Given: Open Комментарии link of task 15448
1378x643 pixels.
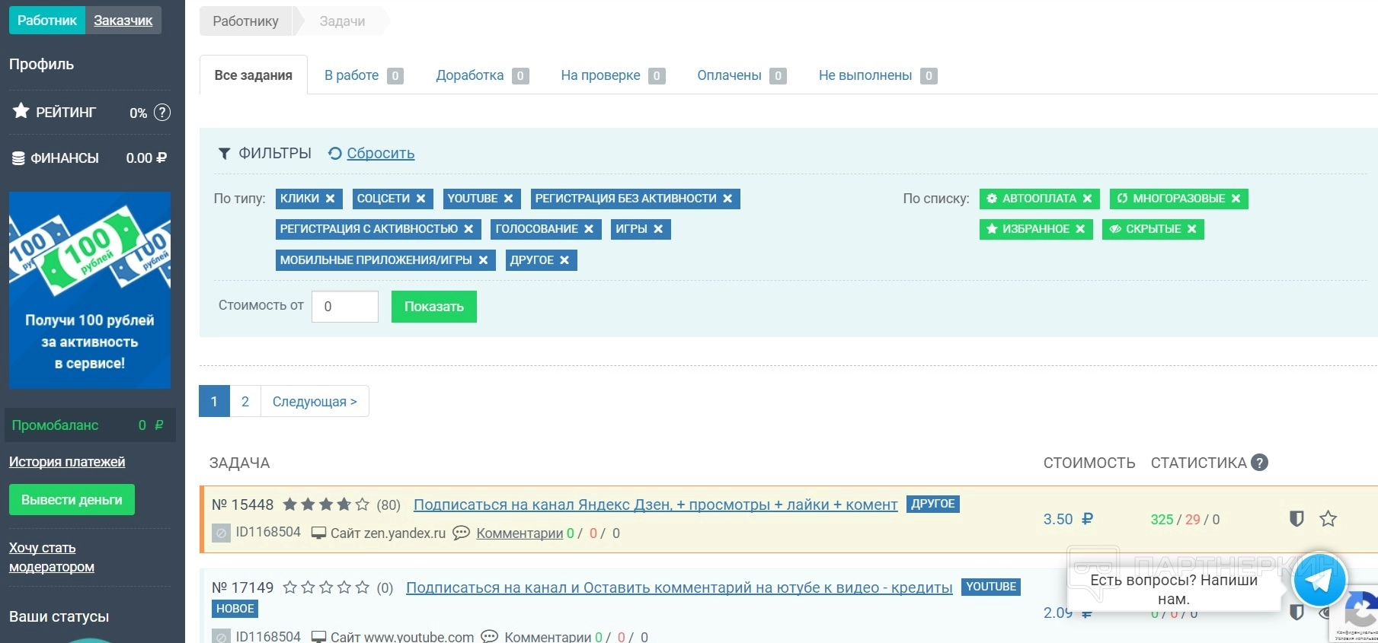Looking at the screenshot, I should (520, 533).
